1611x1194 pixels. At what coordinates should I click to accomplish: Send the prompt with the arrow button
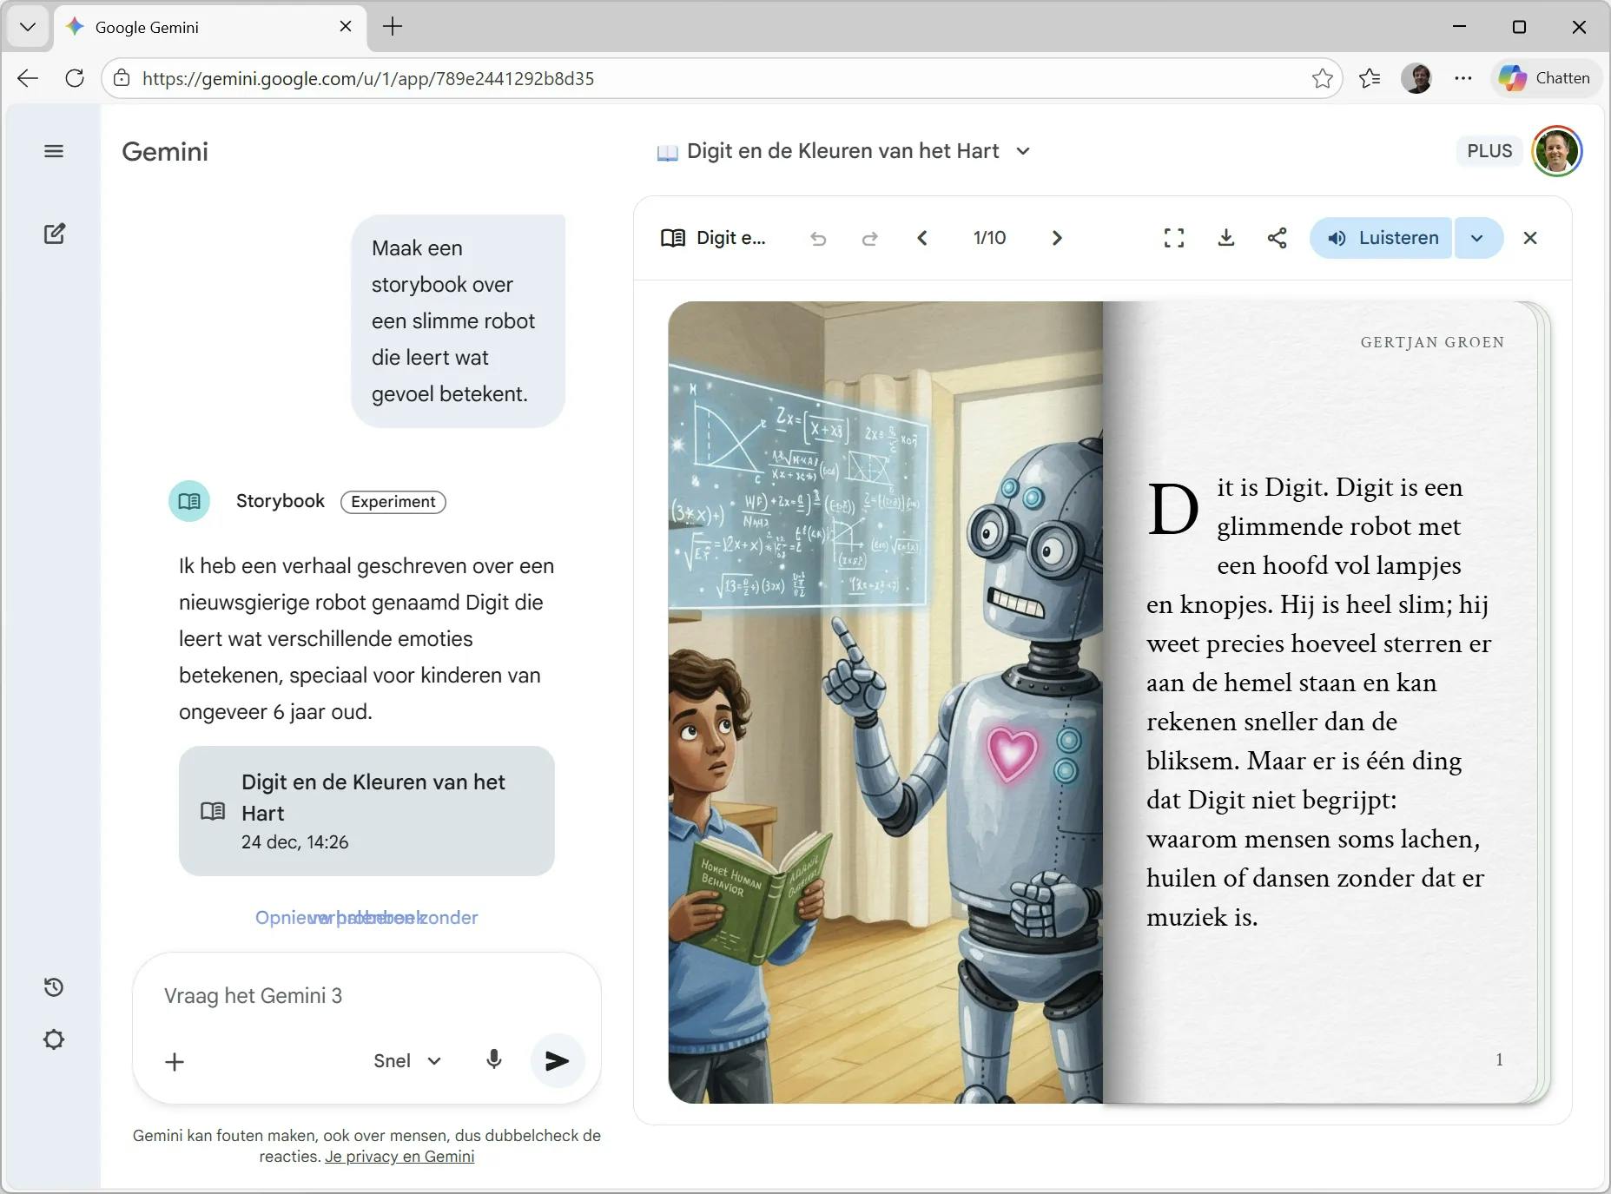[557, 1060]
